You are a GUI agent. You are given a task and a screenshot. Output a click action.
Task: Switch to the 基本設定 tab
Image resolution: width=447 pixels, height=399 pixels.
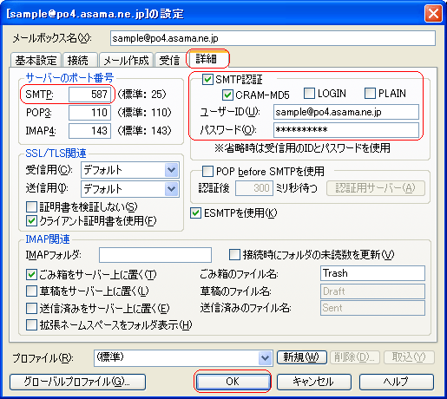click(x=36, y=60)
